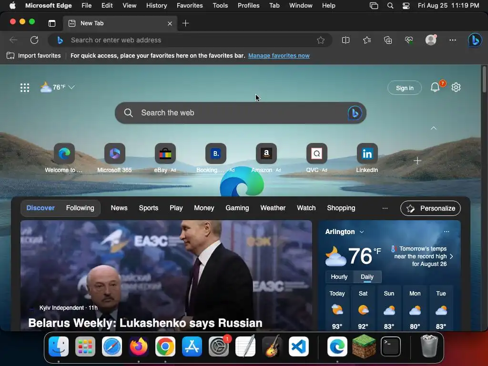
Task: Click the page vertical scrollbar
Action: point(484,79)
